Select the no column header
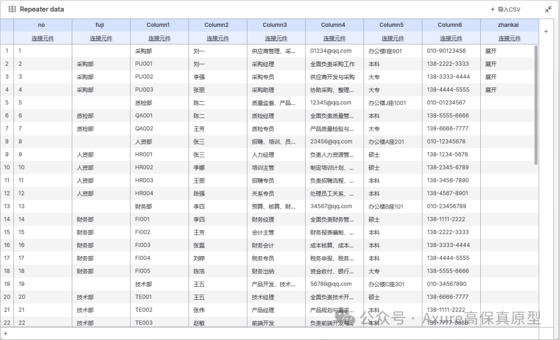The image size is (559, 340). pyautogui.click(x=43, y=25)
